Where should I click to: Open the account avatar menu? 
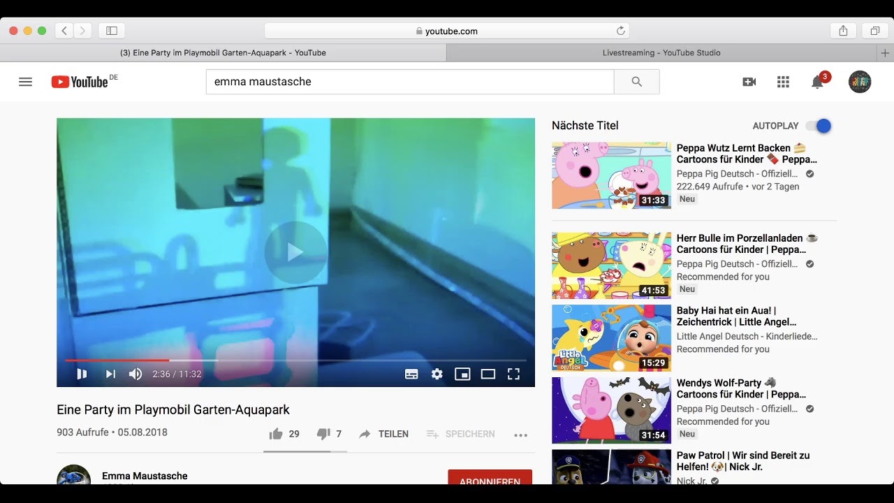(860, 82)
